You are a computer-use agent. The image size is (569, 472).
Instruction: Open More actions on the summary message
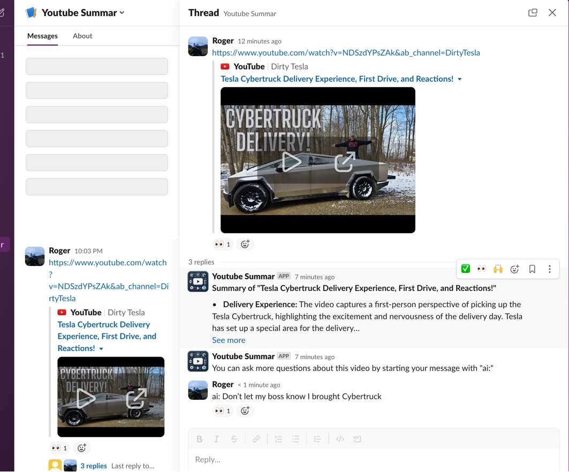(x=549, y=269)
